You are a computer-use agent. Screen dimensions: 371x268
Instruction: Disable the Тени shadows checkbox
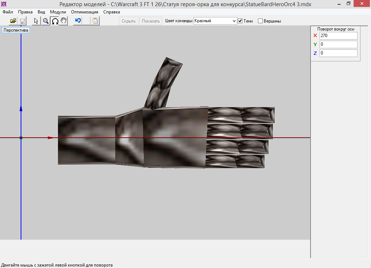[240, 21]
